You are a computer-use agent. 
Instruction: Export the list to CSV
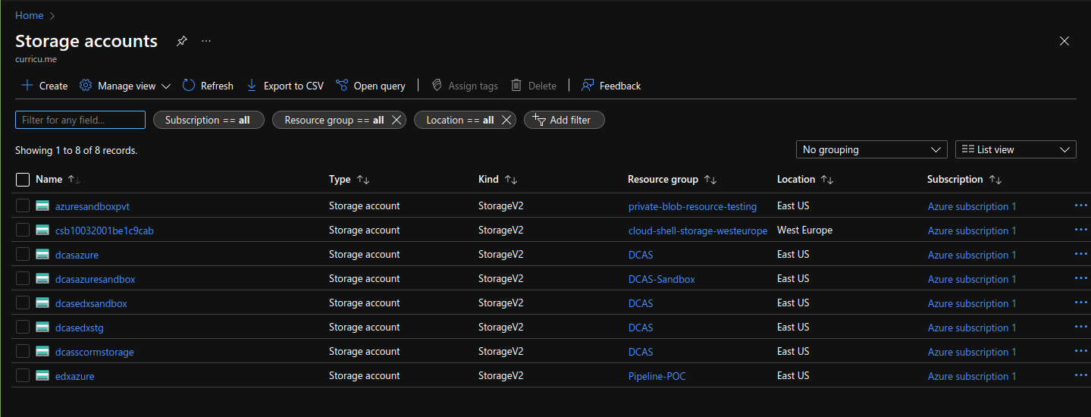pyautogui.click(x=285, y=86)
